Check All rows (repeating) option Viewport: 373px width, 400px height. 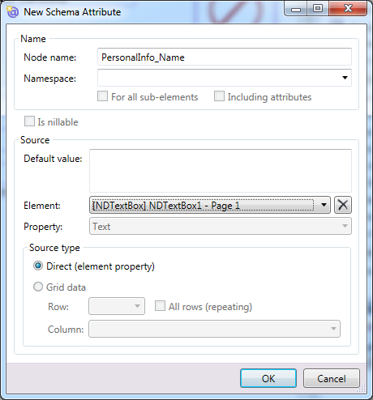click(160, 306)
